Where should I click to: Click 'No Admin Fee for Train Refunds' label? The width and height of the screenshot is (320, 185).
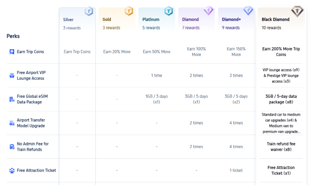pos(32,147)
